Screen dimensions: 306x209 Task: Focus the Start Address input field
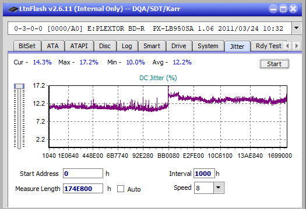(83, 174)
